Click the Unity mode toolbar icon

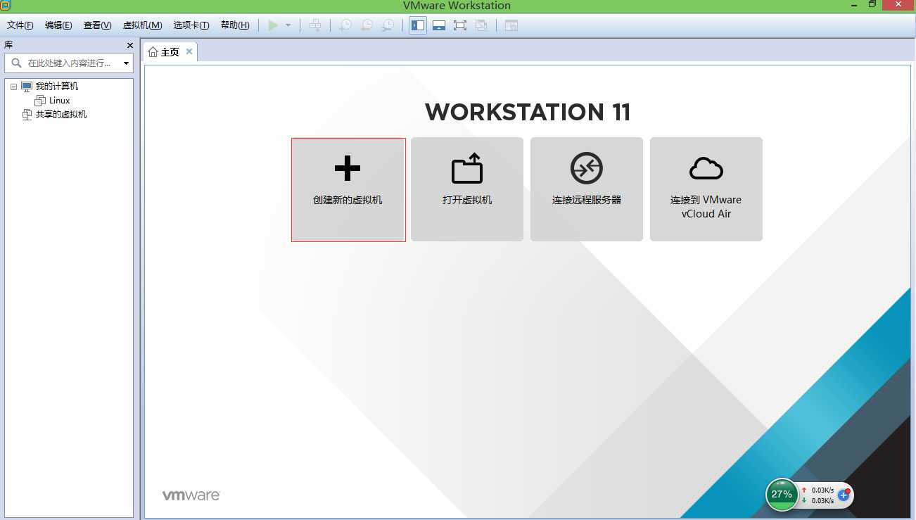click(x=481, y=25)
